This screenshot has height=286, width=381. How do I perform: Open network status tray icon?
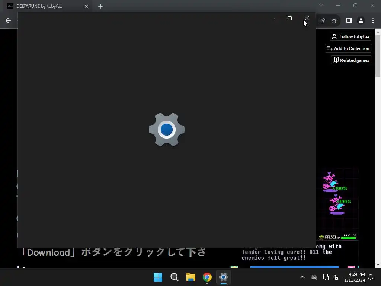click(326, 277)
